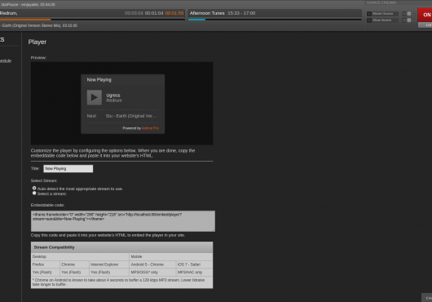The image size is (432, 302).
Task: Click the orange track progress bar
Action: coord(25,20)
